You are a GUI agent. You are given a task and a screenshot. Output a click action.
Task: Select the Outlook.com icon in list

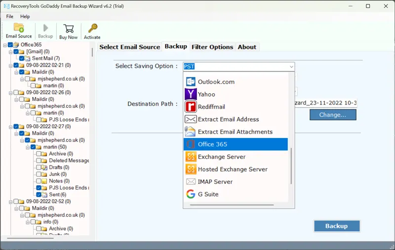191,82
